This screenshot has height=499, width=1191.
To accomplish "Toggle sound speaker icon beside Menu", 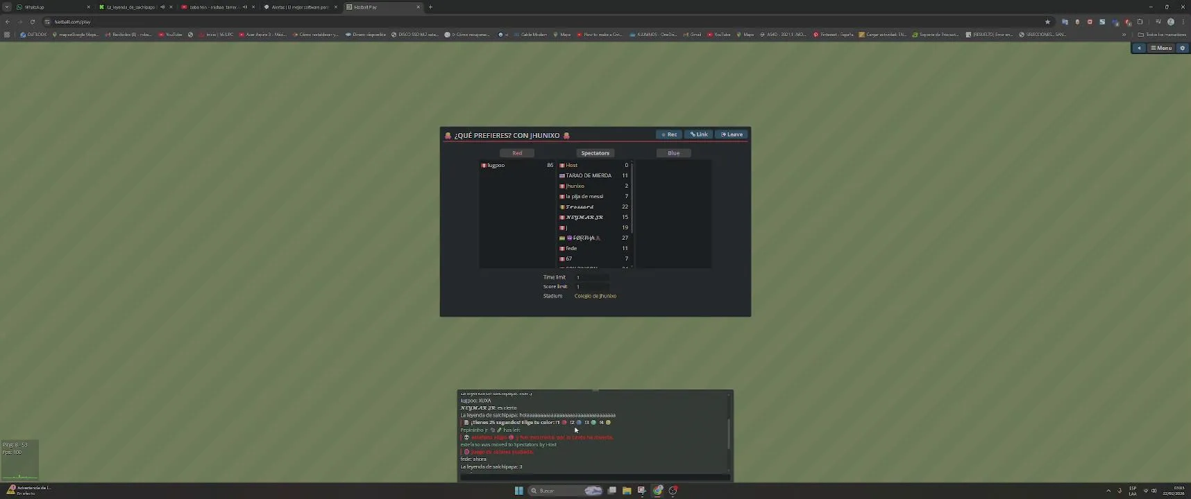I will 1139,48.
